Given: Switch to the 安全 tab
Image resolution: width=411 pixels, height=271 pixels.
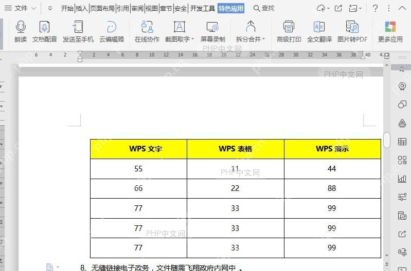Looking at the screenshot, I should [181, 9].
